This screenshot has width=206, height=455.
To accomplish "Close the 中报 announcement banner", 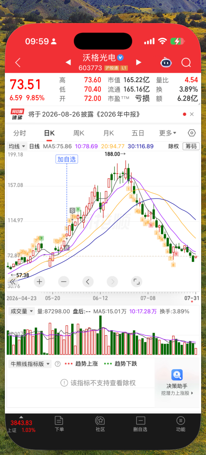I will 191,114.
